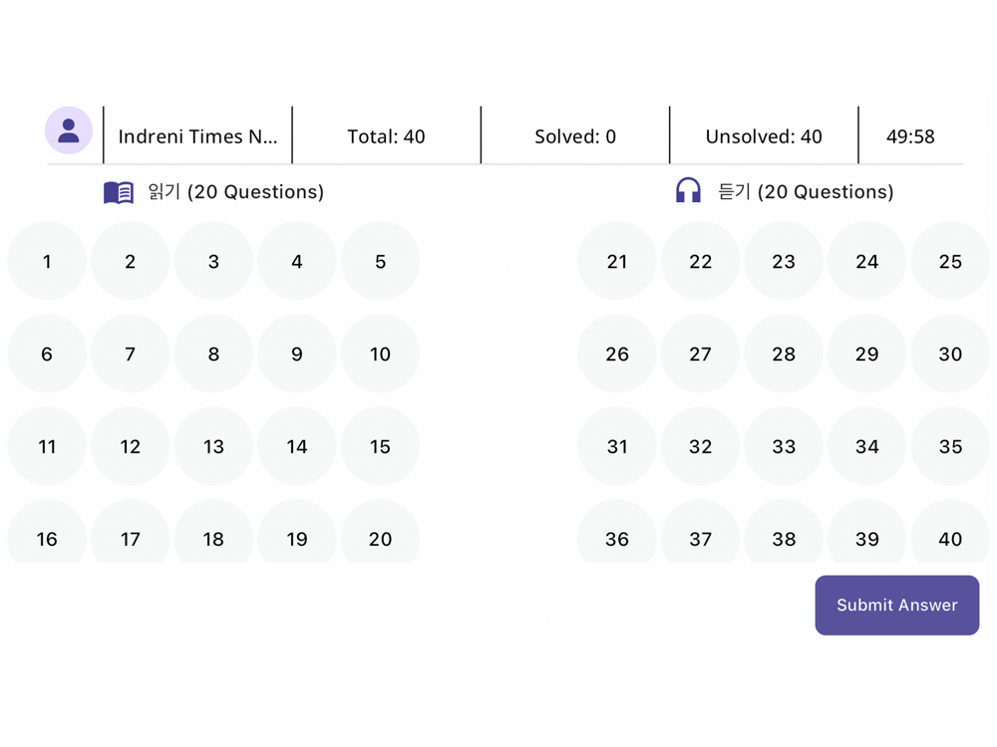The image size is (997, 747).
Task: Click the Total: 40 counter
Action: 386,136
